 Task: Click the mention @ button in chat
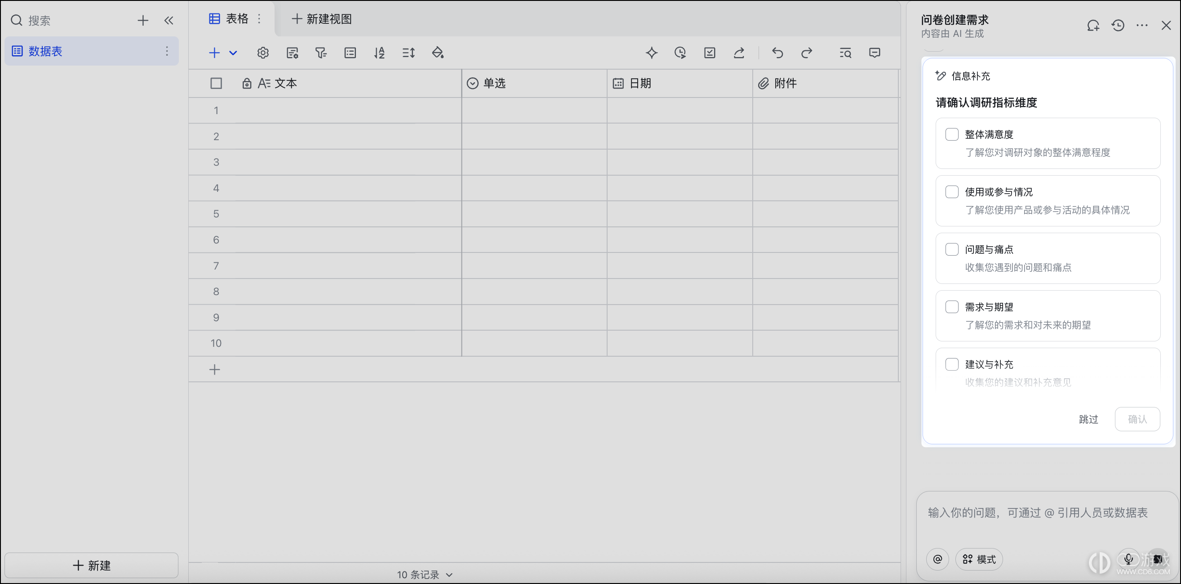pyautogui.click(x=937, y=559)
